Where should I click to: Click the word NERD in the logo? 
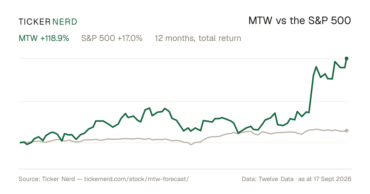65,22
